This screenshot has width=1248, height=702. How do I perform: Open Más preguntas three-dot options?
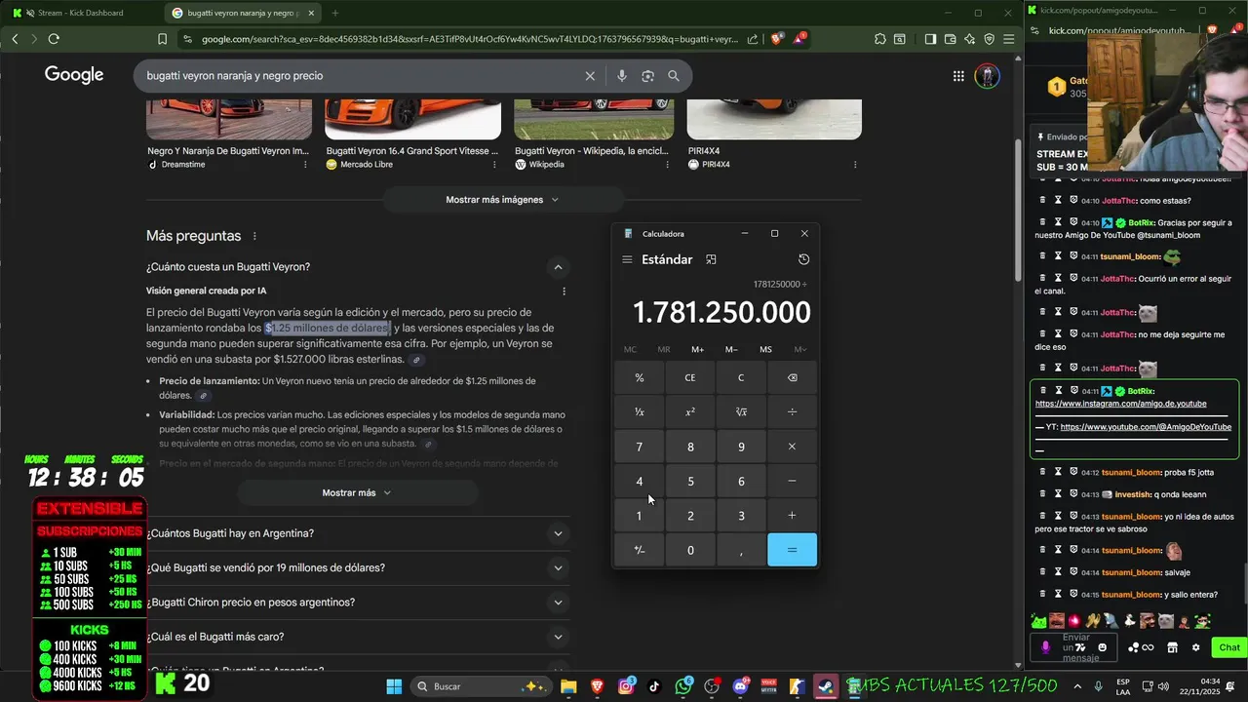pos(254,236)
